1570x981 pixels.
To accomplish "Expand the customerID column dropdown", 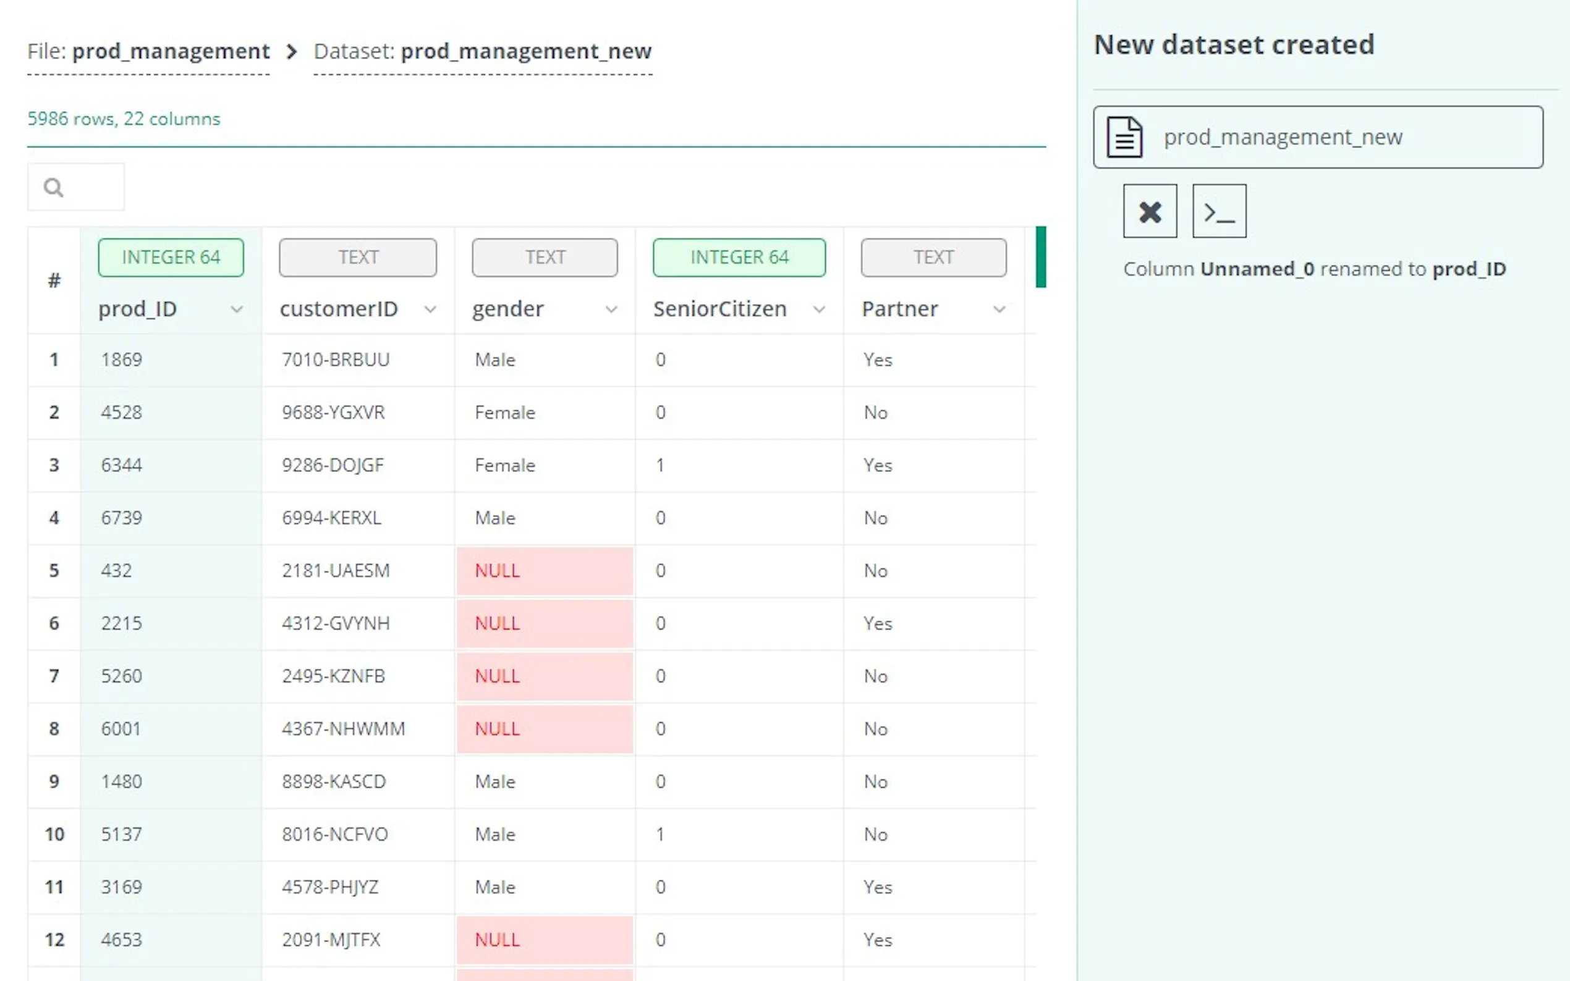I will click(430, 309).
